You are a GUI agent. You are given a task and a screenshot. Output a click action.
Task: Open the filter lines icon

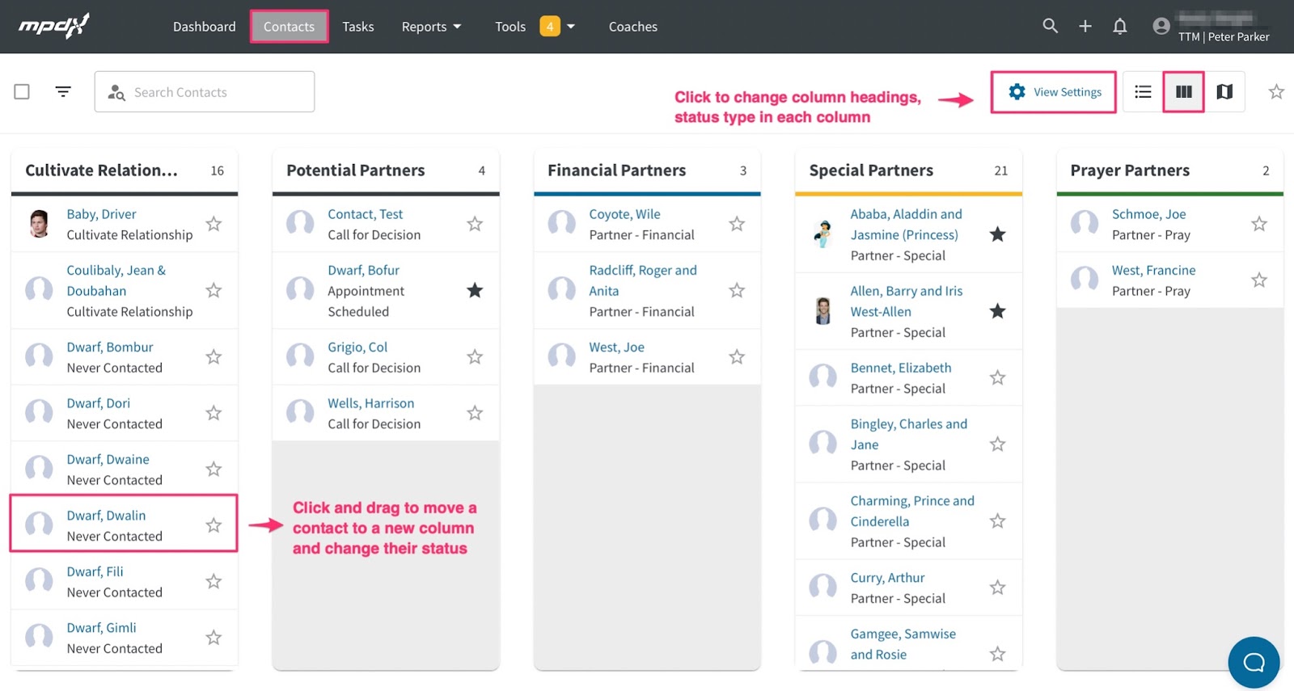click(x=63, y=92)
